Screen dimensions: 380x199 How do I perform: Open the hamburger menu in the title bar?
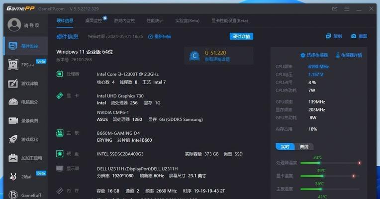pos(347,9)
